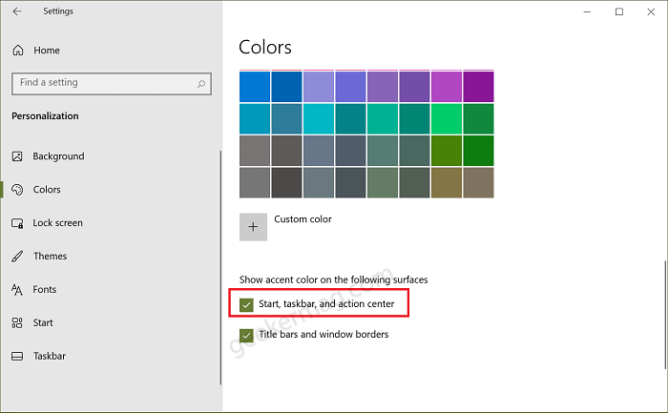
Task: Click the main page vertical scrollbar
Action: tap(664, 314)
